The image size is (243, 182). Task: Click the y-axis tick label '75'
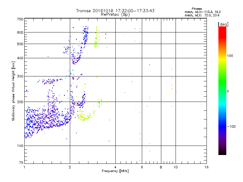point(21,163)
